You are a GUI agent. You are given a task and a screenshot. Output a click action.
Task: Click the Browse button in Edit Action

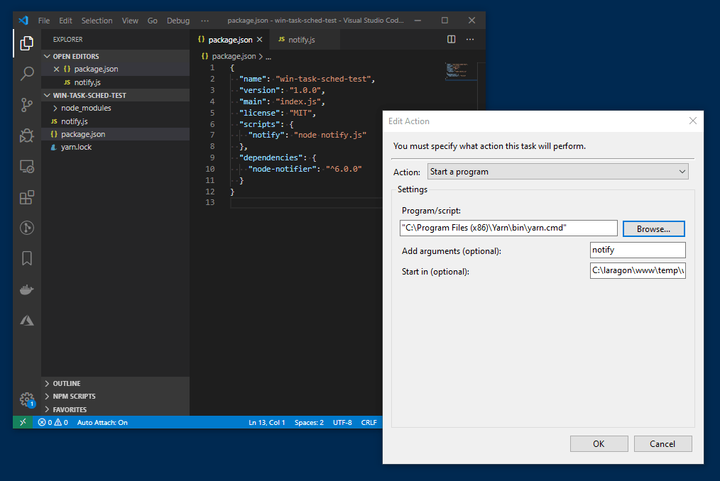(x=653, y=228)
